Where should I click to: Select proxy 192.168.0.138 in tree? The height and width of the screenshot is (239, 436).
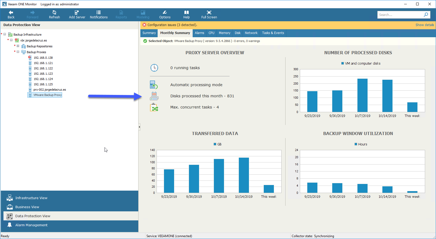(43, 58)
